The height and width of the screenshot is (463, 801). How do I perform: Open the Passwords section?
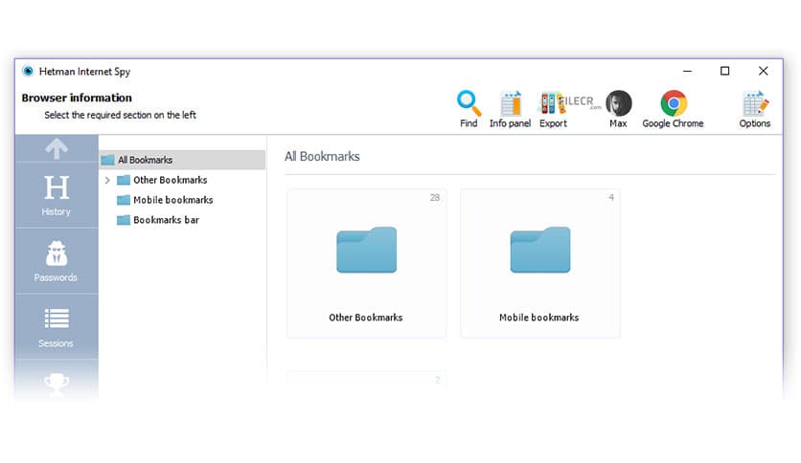[57, 261]
